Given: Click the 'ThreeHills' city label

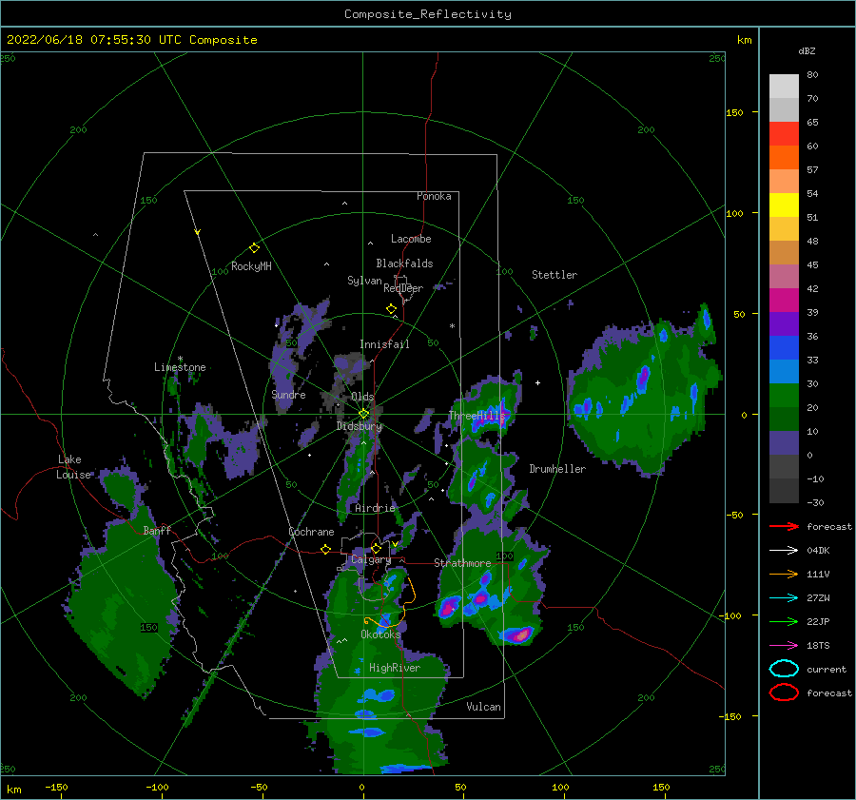Looking at the screenshot, I should click(477, 416).
